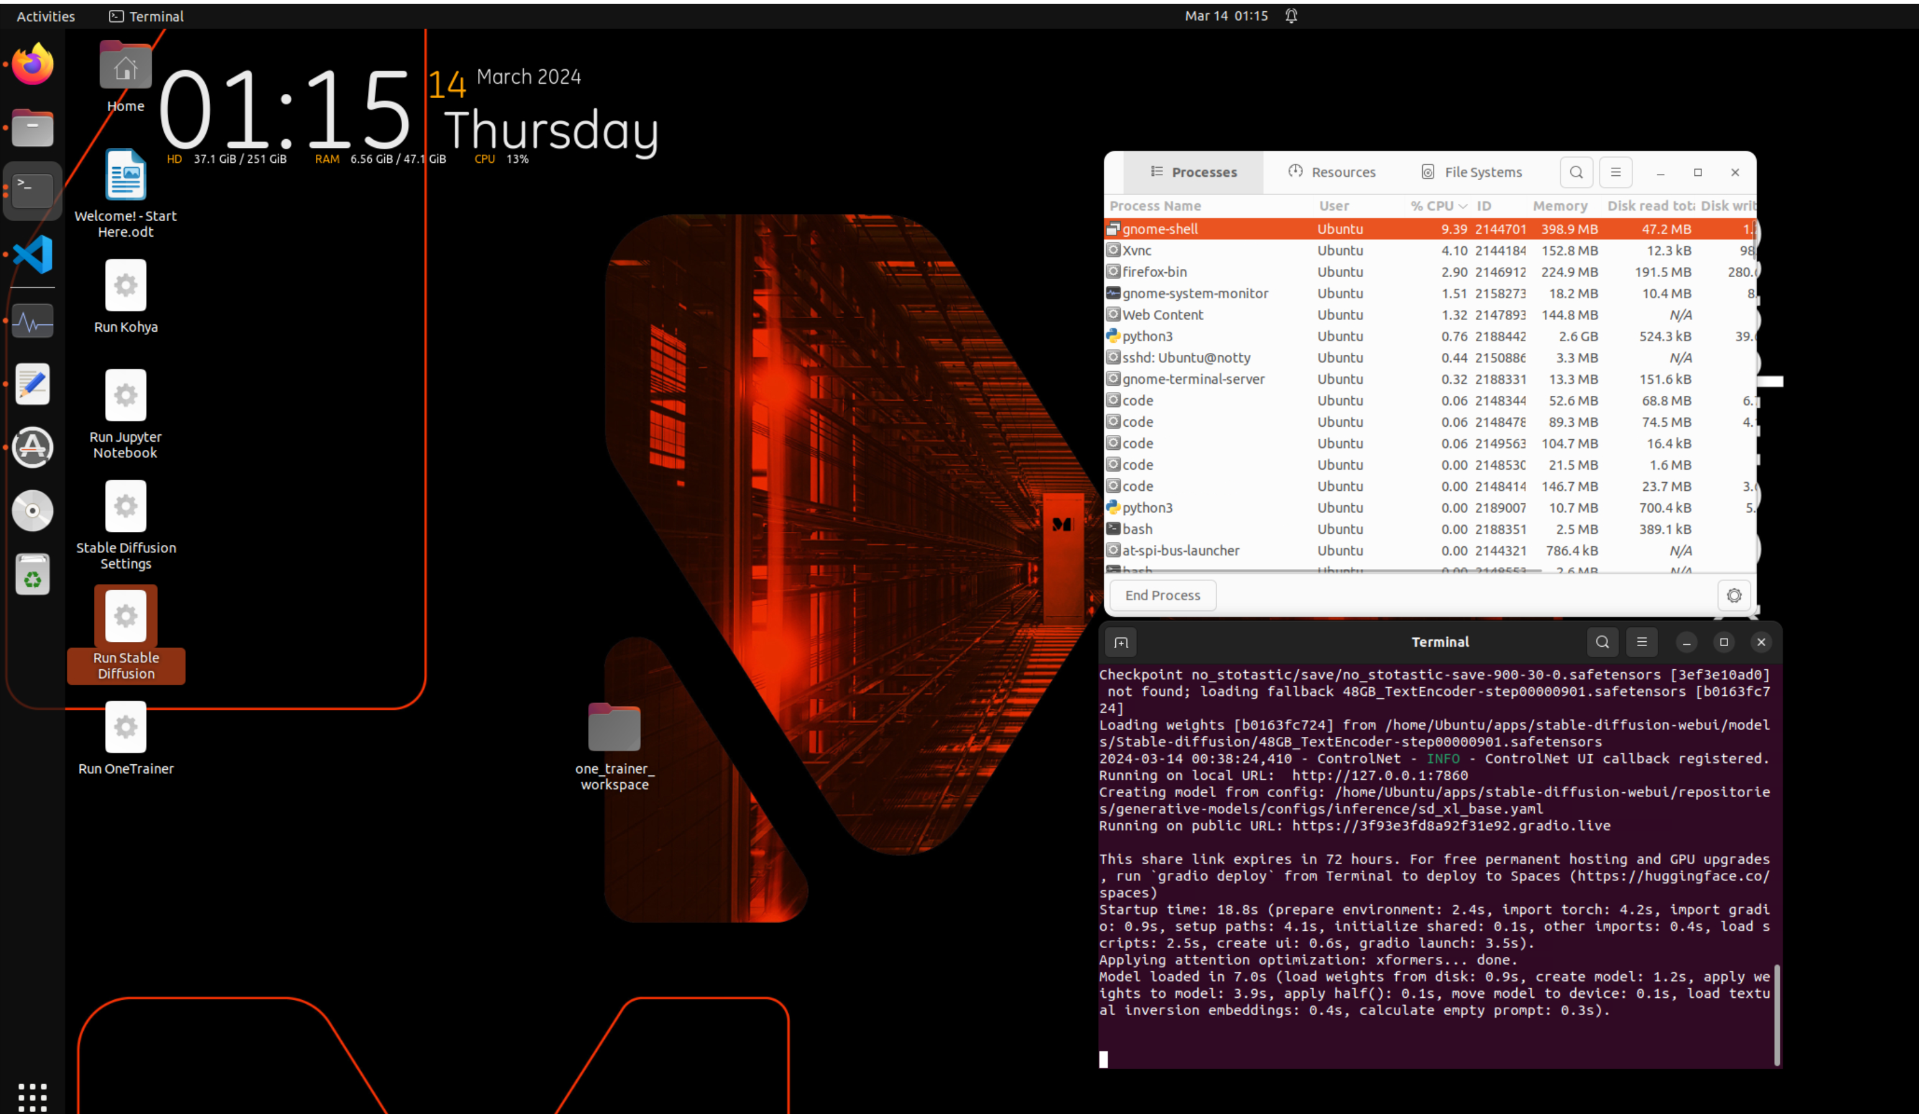Image resolution: width=1919 pixels, height=1114 pixels.
Task: Open notification bell in top bar
Action: coord(1291,16)
